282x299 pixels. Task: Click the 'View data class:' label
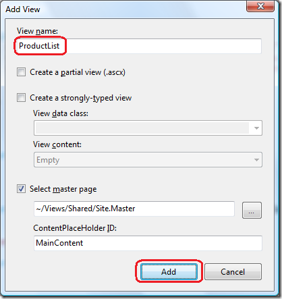point(61,113)
